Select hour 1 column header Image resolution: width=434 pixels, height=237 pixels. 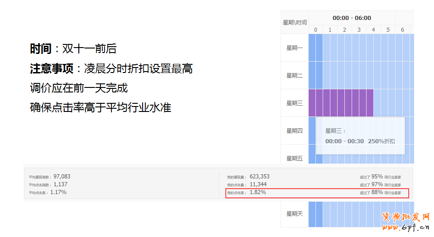330,30
